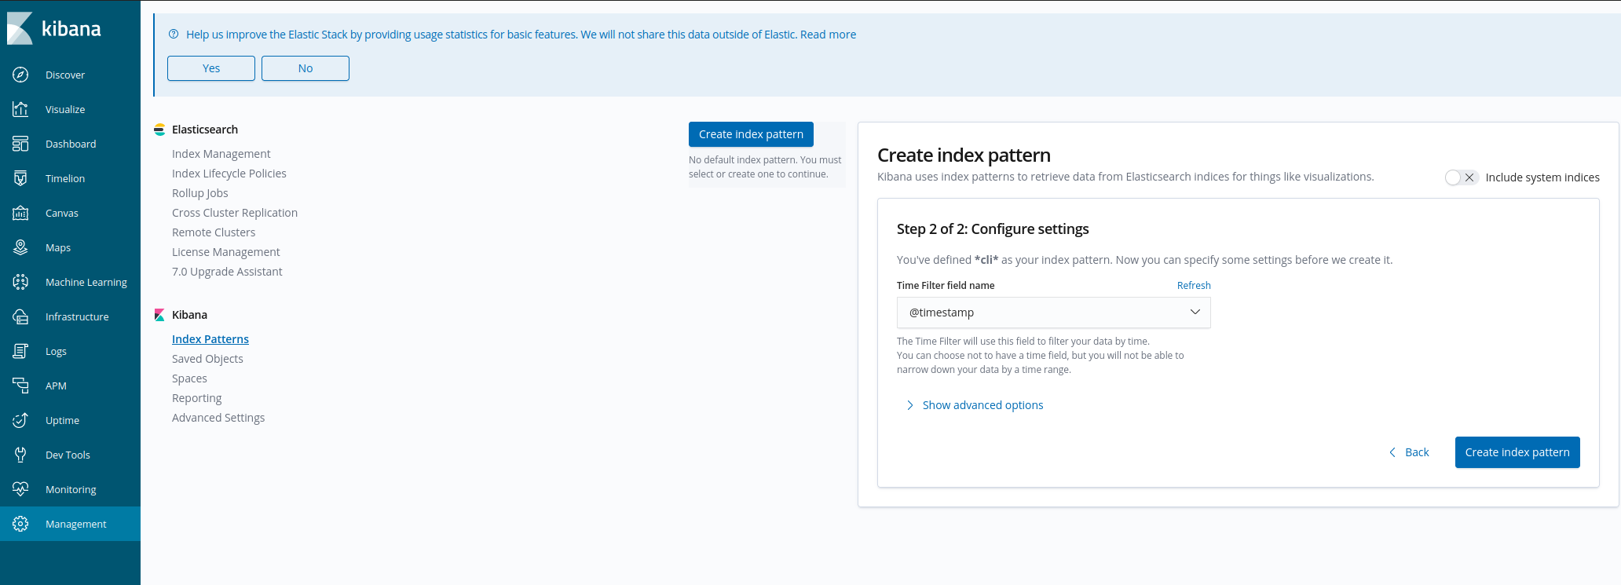
Task: Click the Back chevron arrow icon
Action: coord(1392,452)
